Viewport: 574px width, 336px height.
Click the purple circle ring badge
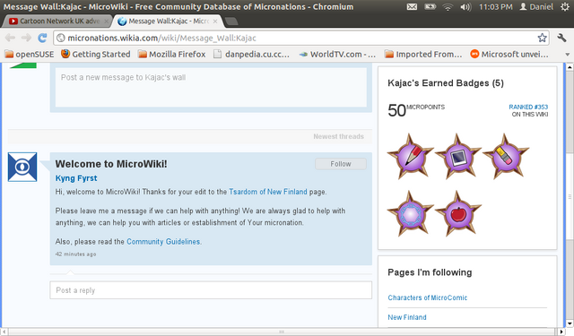411,213
